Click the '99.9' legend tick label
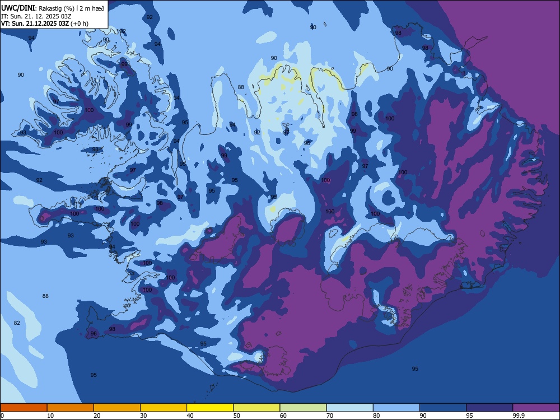Viewport: 560px width, 420px height. point(518,416)
